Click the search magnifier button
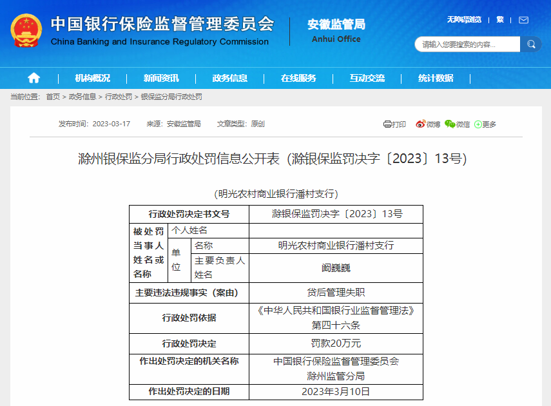The height and width of the screenshot is (406, 551). click(530, 44)
